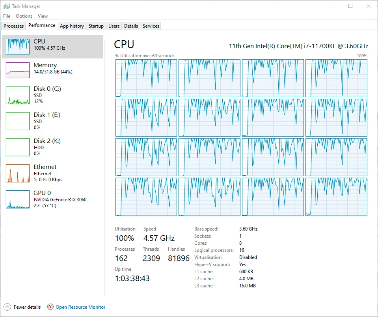The height and width of the screenshot is (317, 378).
Task: Switch to the Details tab
Action: tap(131, 26)
